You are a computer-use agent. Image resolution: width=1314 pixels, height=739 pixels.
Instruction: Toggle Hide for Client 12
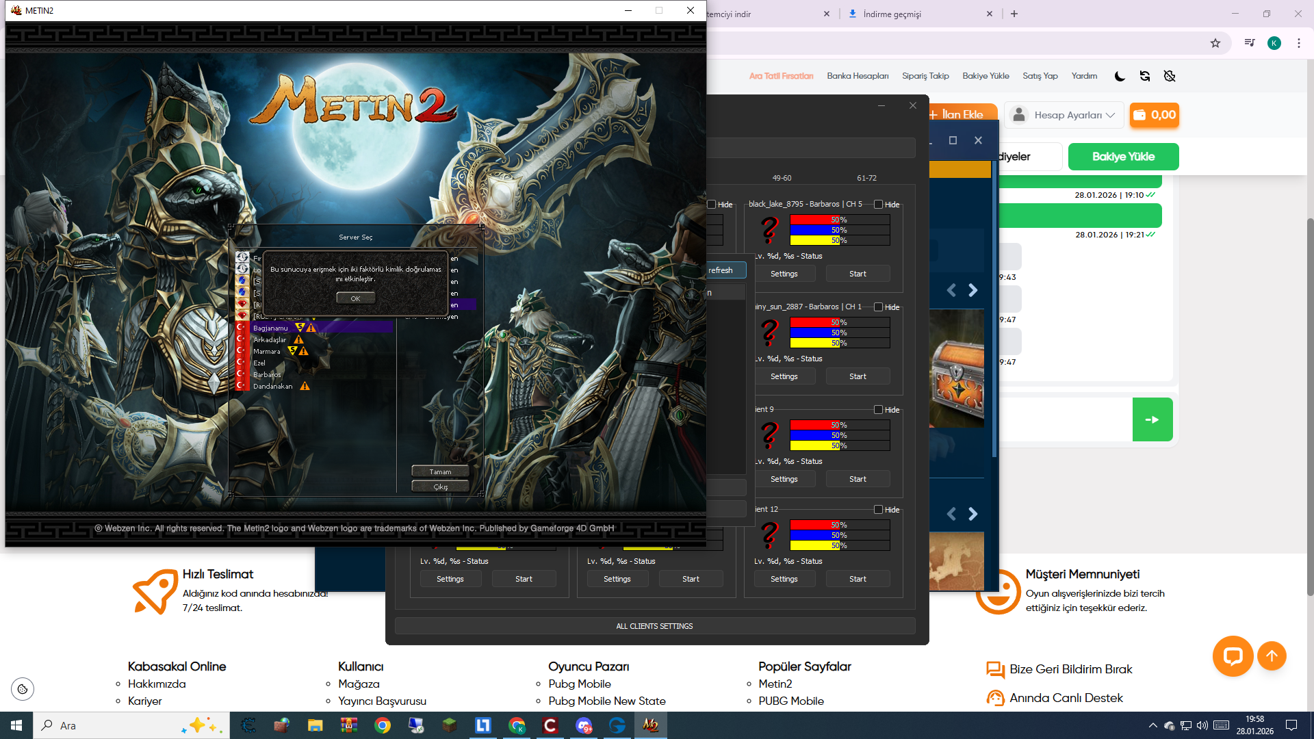coord(878,510)
